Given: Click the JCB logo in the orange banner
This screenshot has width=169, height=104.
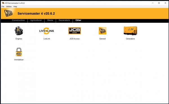Looking at the screenshot, I should 8,13.
